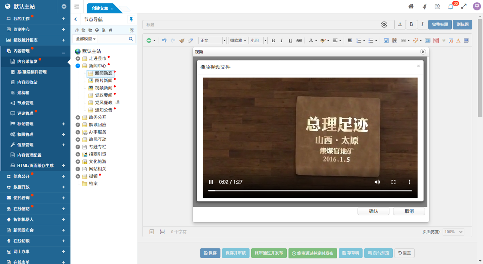Pin the node navigation panel

tap(131, 19)
